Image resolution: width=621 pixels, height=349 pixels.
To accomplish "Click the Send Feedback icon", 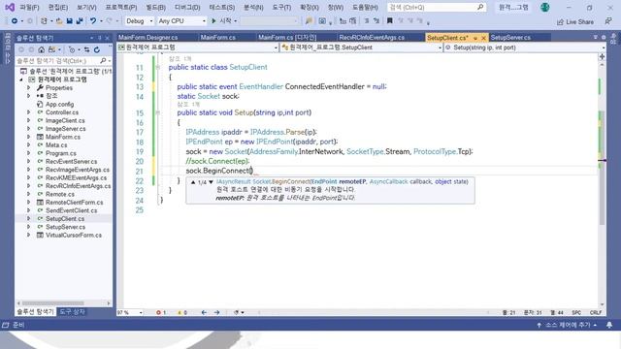I will point(608,21).
